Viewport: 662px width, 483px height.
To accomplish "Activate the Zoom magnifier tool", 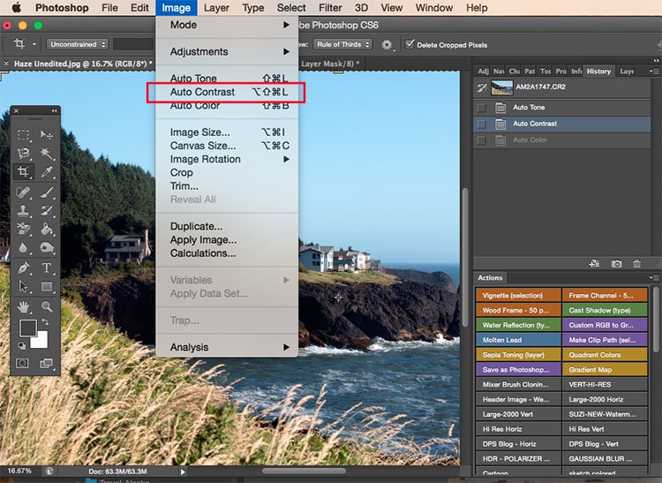I will (47, 306).
